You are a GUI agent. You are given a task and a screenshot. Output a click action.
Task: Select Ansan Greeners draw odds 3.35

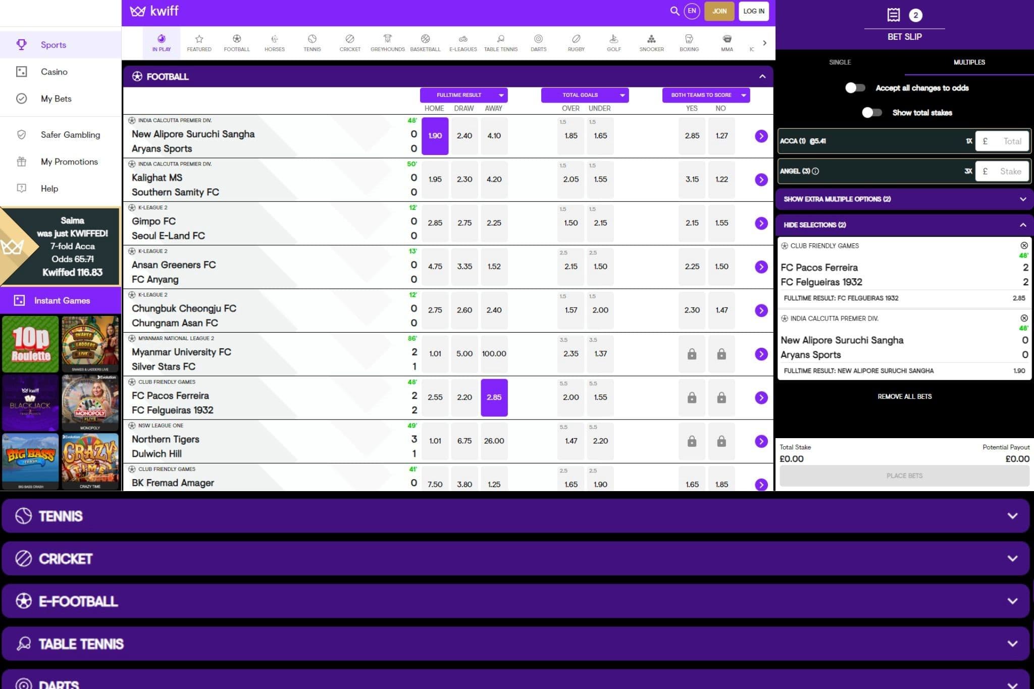pos(464,267)
